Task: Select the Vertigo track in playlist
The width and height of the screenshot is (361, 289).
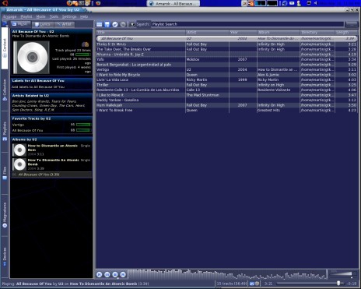Action: click(x=226, y=69)
